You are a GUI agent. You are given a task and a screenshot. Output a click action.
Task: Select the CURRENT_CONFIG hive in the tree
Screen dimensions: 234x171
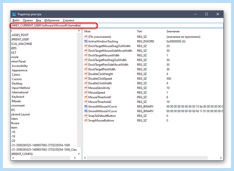[x=22, y=154]
